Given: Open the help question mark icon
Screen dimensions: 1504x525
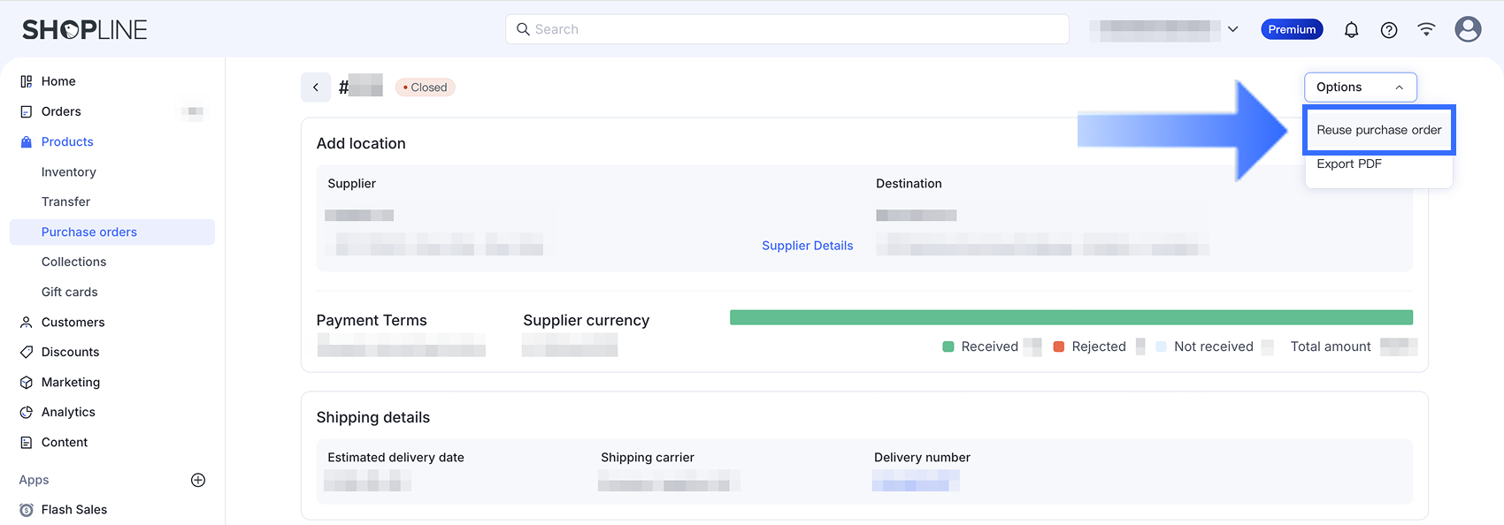Looking at the screenshot, I should click(x=1389, y=29).
